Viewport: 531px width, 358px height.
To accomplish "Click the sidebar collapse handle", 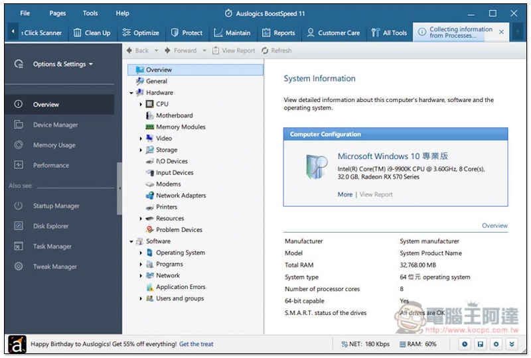I will (x=119, y=188).
